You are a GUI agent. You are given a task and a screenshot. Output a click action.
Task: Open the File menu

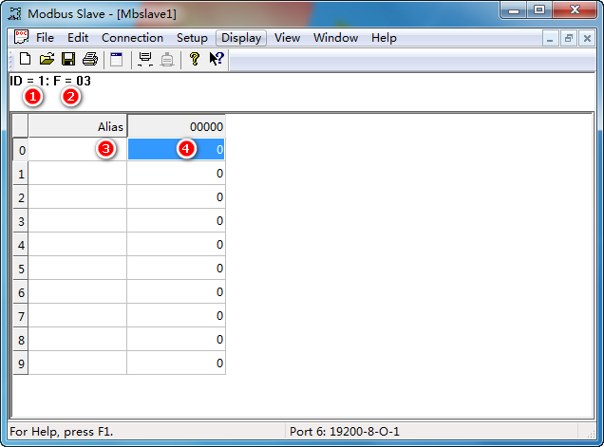point(45,38)
